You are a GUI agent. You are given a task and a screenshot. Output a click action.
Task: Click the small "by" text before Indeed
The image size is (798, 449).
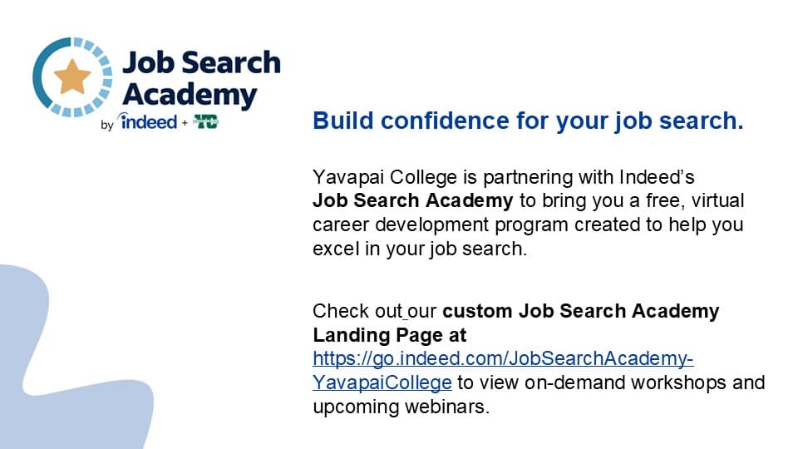[x=107, y=125]
